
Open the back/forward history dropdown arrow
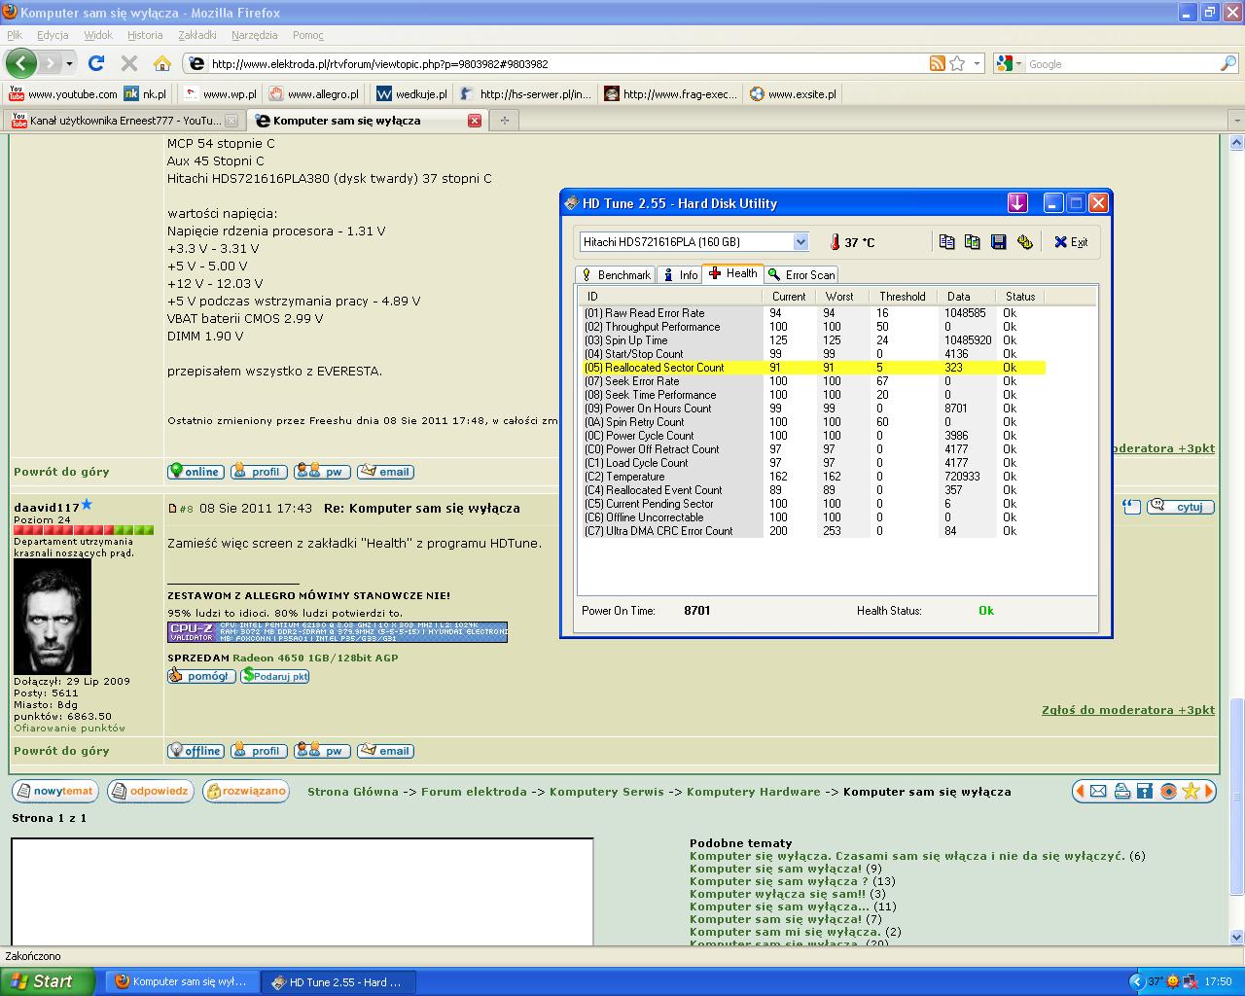click(69, 64)
